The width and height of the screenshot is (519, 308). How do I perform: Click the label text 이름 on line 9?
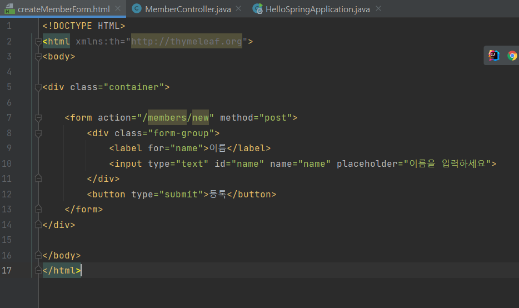[x=217, y=148]
